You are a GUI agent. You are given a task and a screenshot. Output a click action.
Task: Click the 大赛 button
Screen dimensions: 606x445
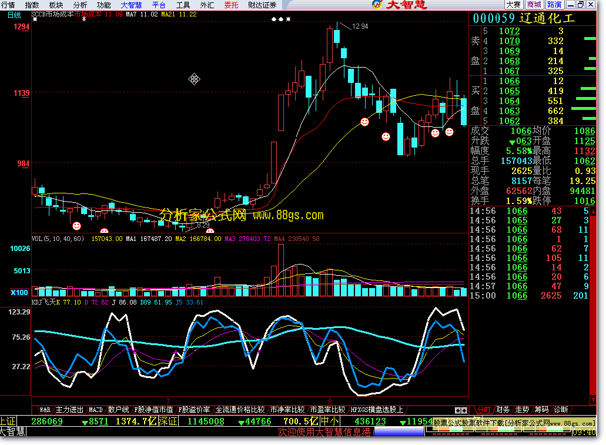514,5
